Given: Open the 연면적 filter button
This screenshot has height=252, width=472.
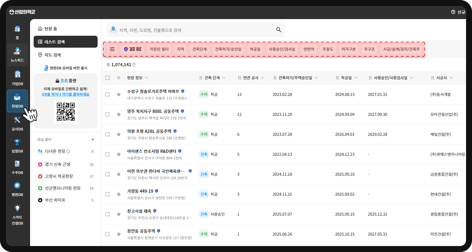Looking at the screenshot, I should (x=309, y=49).
